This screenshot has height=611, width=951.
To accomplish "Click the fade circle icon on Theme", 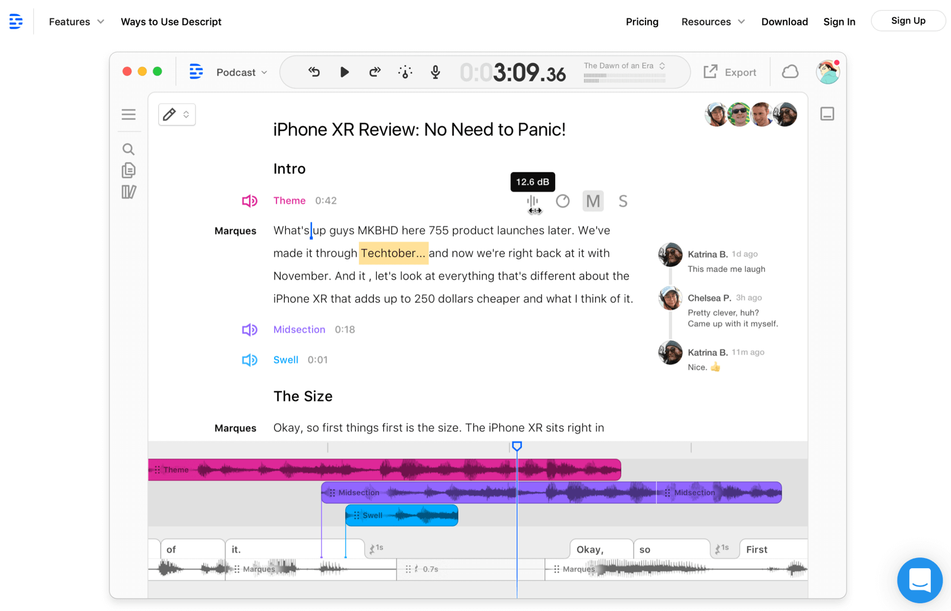I will 563,201.
